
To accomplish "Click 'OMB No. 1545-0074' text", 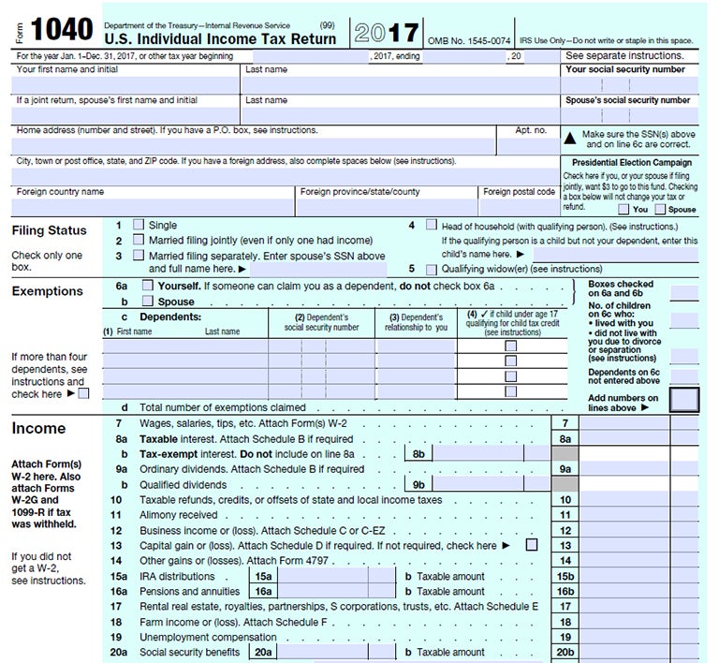I will click(469, 41).
